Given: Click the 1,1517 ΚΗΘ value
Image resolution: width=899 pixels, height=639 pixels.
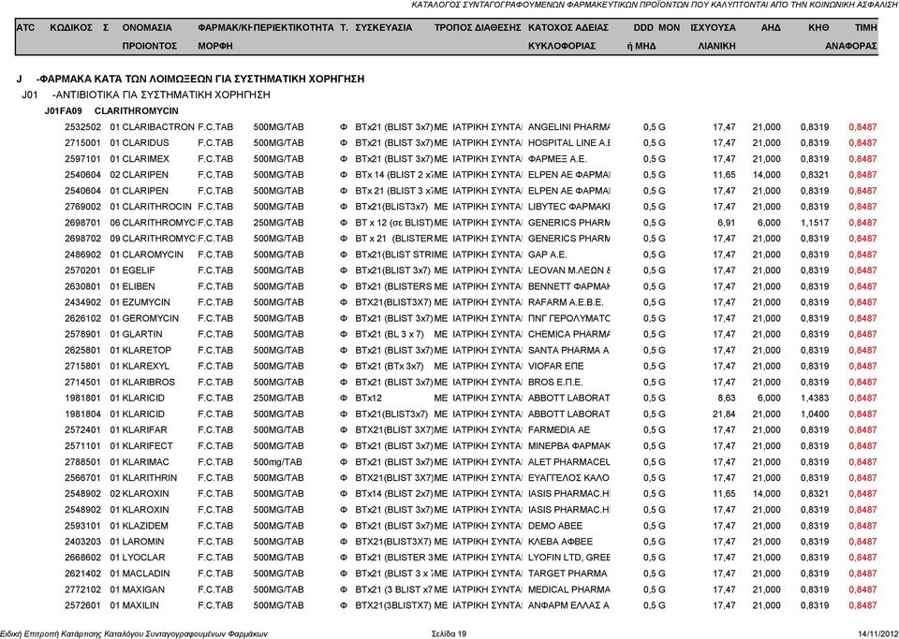Looking at the screenshot, I should coord(815,223).
